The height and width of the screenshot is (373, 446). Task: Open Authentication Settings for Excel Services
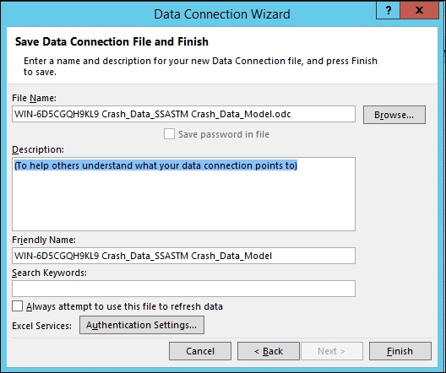point(142,325)
